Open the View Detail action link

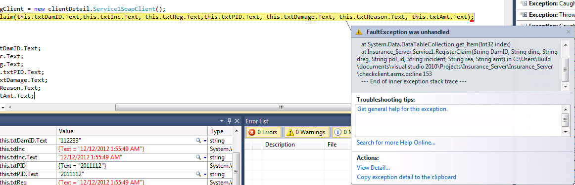coord(373,167)
